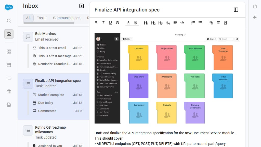
Task: Toggle bold formatting
Action: [x=96, y=23]
